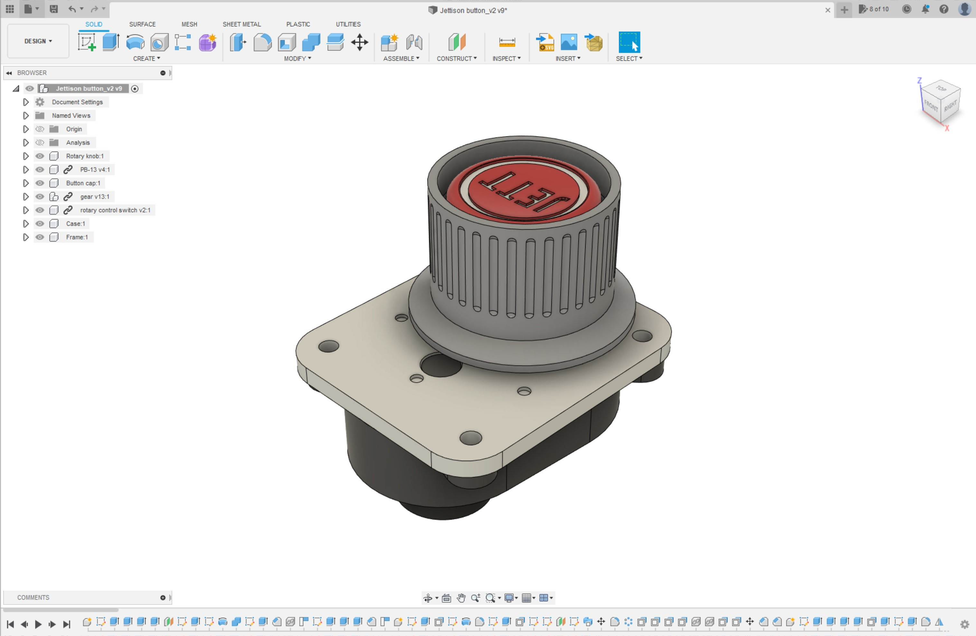
Task: Open the CONSTRUCT menu label
Action: pos(456,59)
